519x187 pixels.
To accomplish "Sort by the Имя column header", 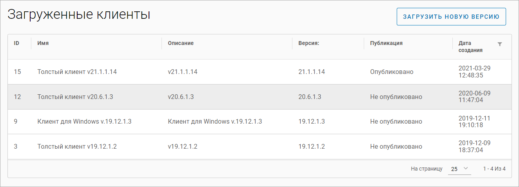I will pyautogui.click(x=43, y=43).
